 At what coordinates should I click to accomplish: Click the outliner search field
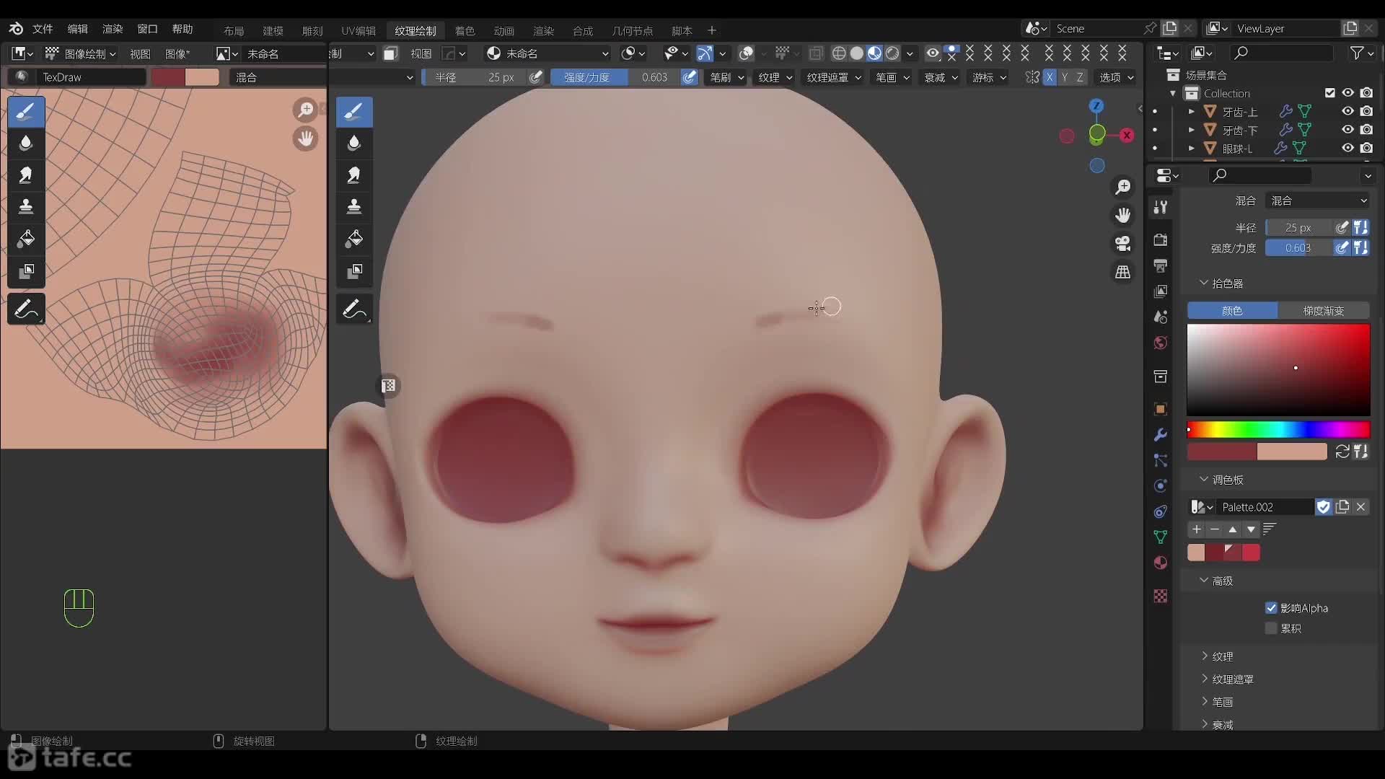point(1281,53)
